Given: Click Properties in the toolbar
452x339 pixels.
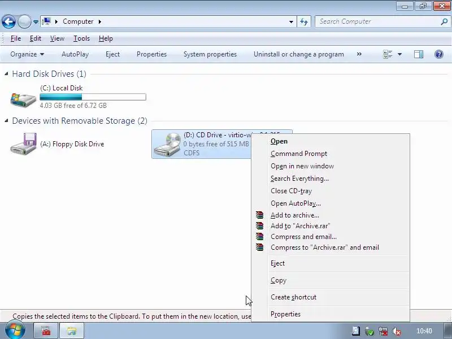Looking at the screenshot, I should (151, 54).
